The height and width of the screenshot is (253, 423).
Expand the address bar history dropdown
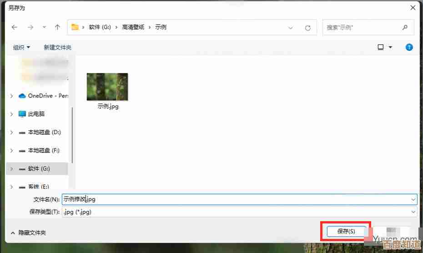[291, 28]
